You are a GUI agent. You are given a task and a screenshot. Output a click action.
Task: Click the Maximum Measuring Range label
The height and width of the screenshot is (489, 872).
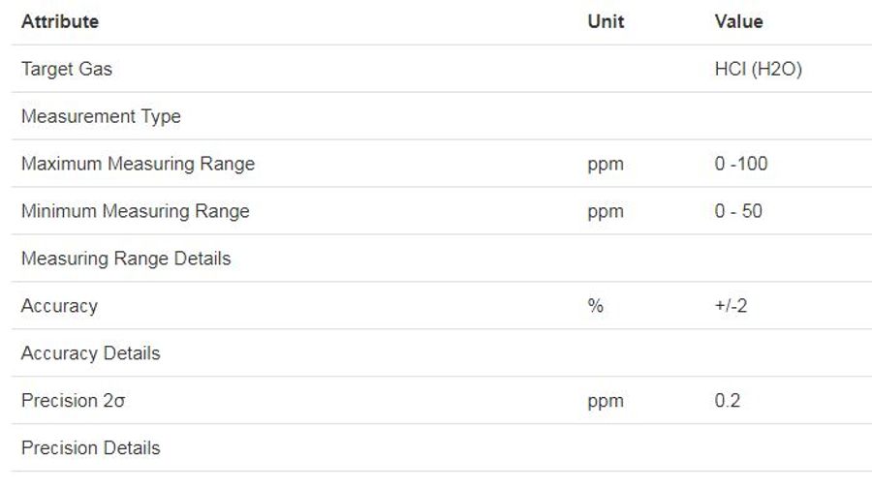138,164
